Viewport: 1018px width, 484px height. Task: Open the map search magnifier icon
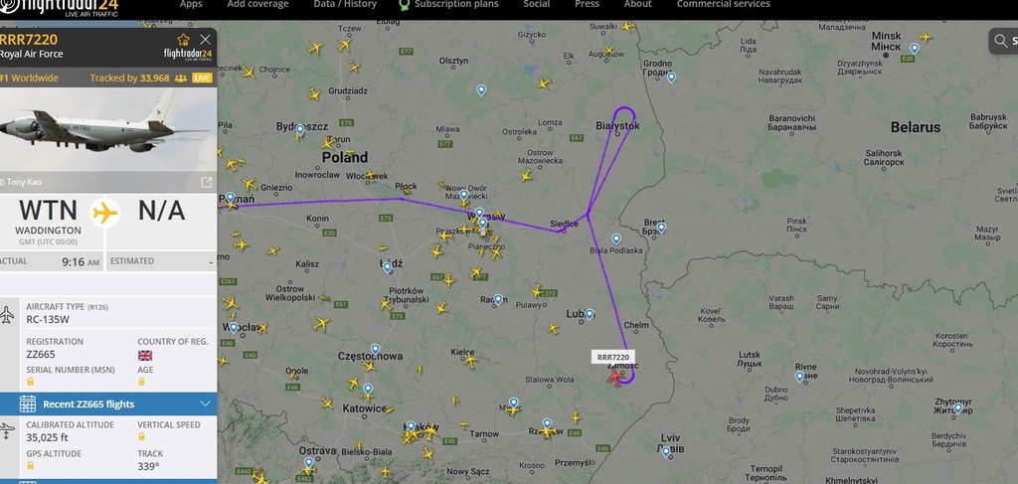[x=1000, y=41]
